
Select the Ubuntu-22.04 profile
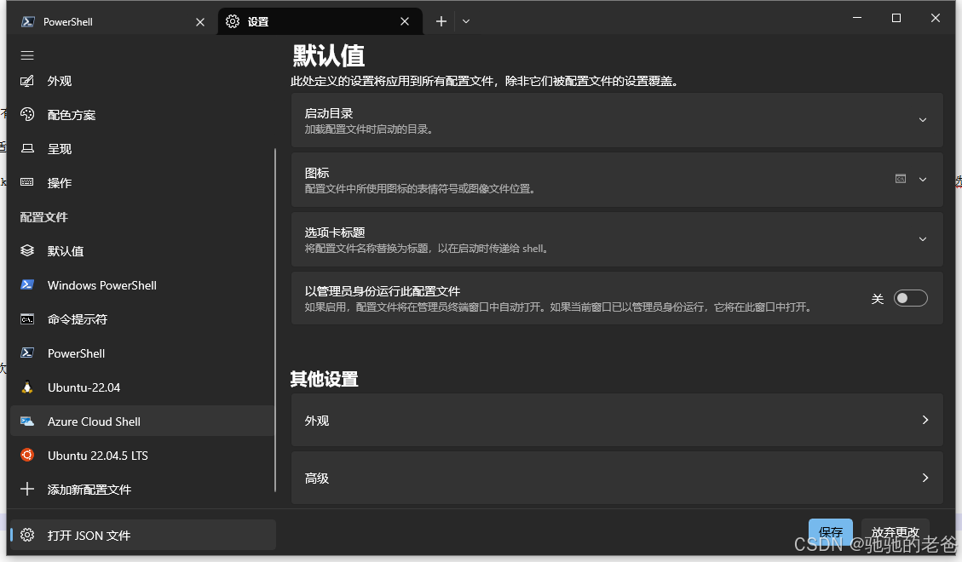point(142,387)
